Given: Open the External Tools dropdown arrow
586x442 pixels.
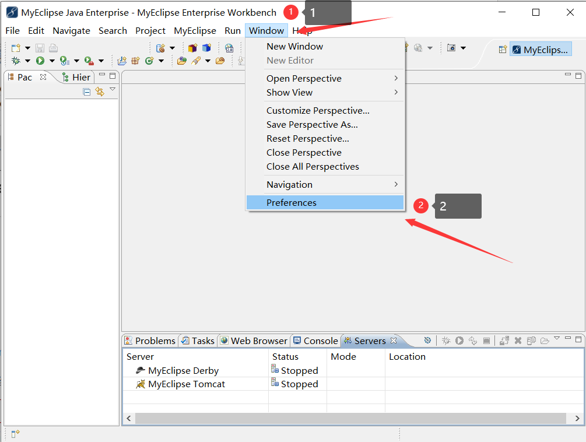Looking at the screenshot, I should (101, 61).
